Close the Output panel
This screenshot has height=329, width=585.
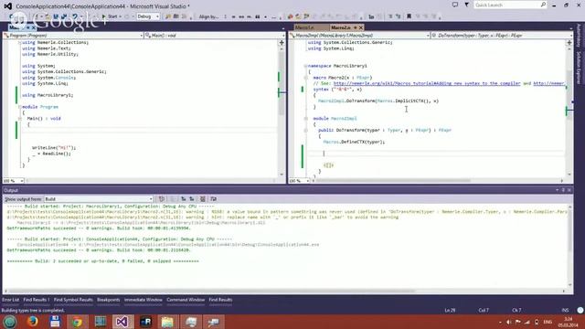point(569,190)
